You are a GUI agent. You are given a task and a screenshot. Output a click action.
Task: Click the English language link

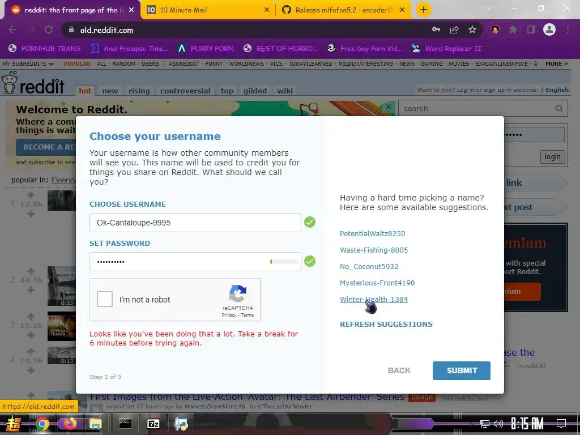coord(557,90)
